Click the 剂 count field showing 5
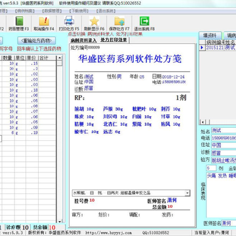The image size is (236, 236). 211,168
